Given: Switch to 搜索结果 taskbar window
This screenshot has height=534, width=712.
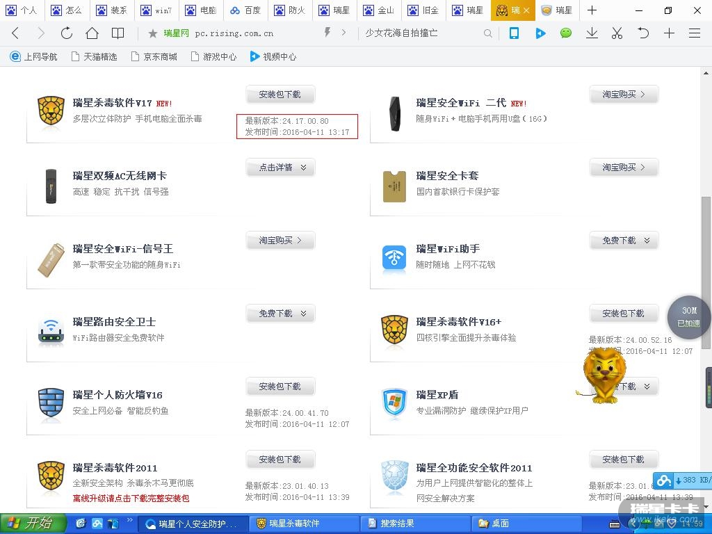Looking at the screenshot, I should (x=415, y=524).
